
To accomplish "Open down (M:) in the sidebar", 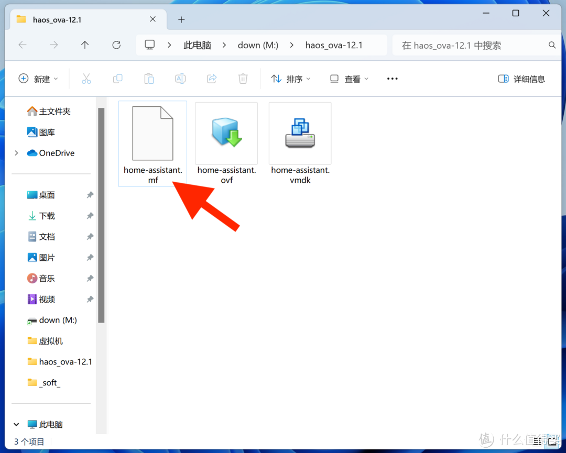I will (x=52, y=320).
